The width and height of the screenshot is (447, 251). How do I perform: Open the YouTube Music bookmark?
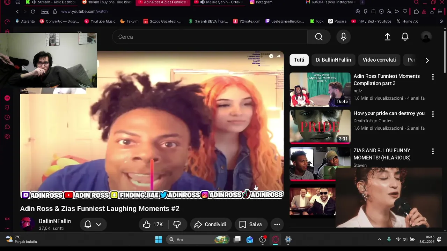coord(100,21)
